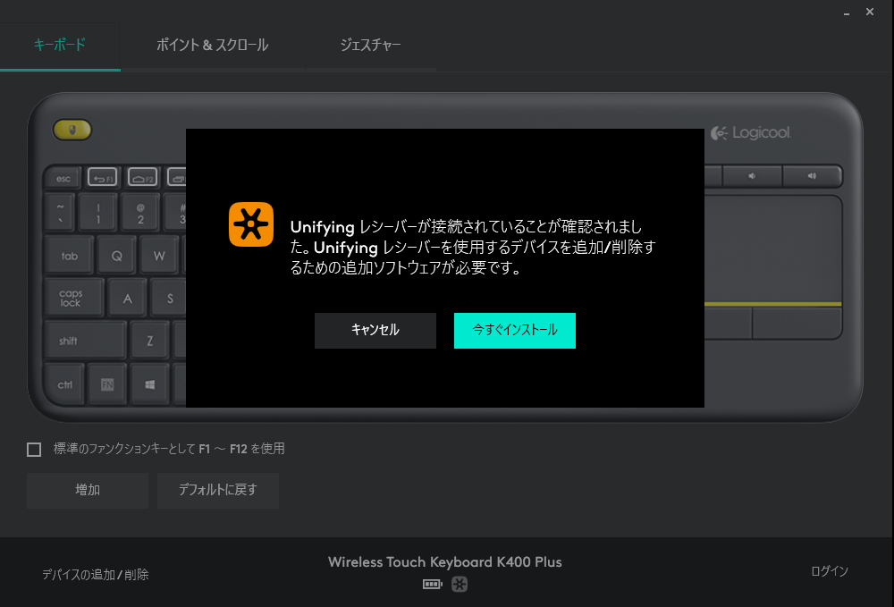Click Wireless Touch Keyboard K400 Plus text

coord(444,562)
